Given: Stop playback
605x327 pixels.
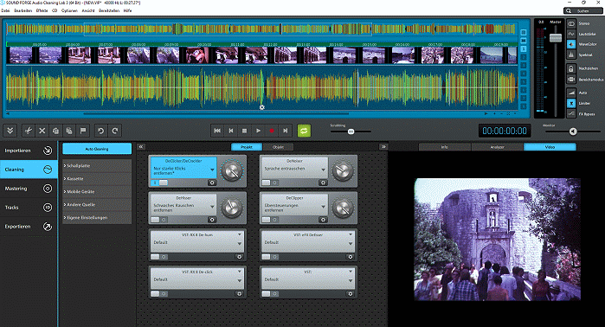Looking at the screenshot, I should point(244,131).
